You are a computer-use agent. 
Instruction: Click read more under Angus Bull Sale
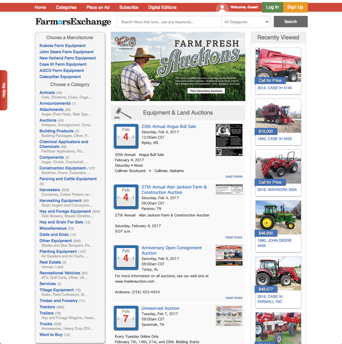coord(234,176)
